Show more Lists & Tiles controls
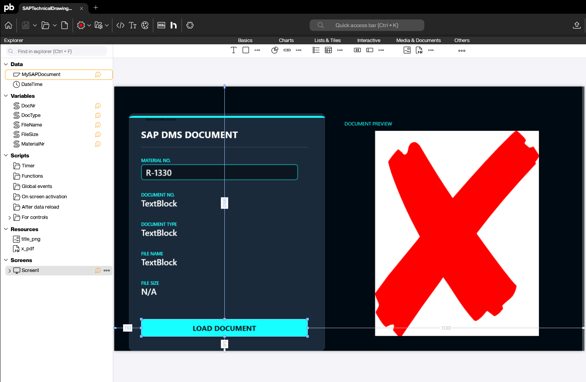The image size is (586, 382). (x=340, y=50)
